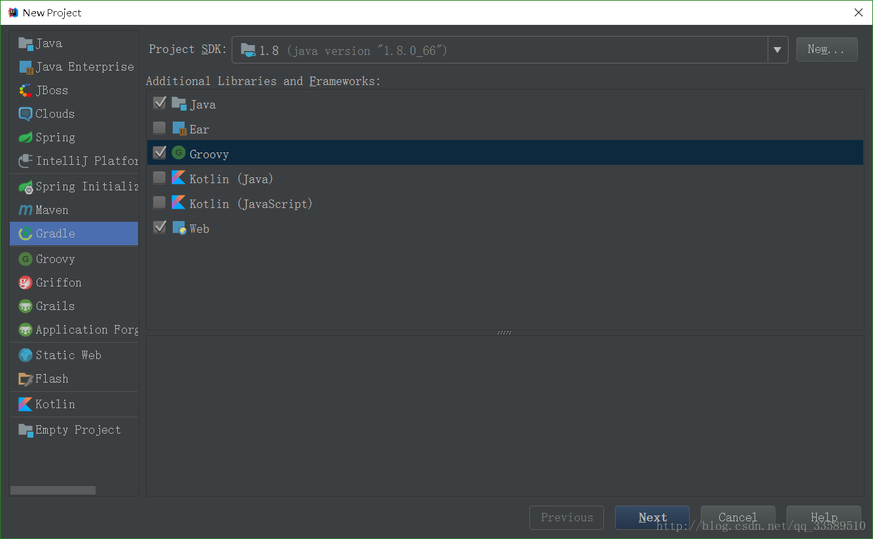Click the 'Groovy' framework row text

(209, 154)
